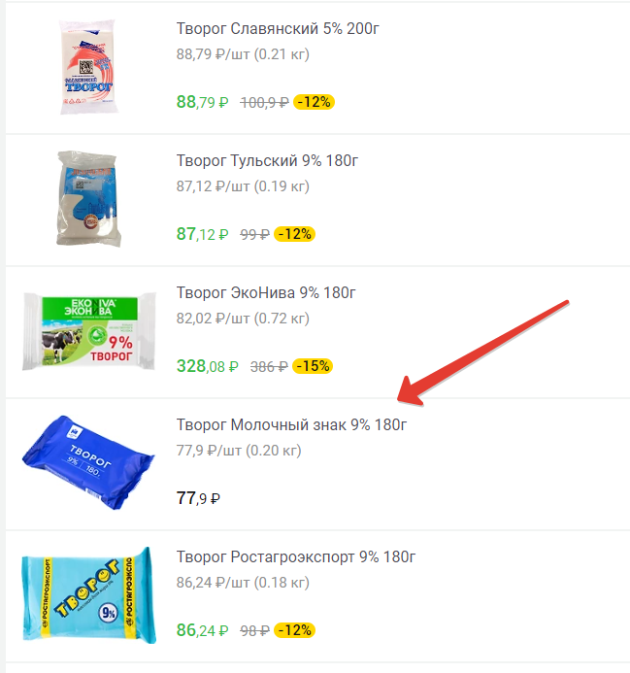Screen dimensions: 630x673
Task: Open Творог ЭкоНива 9% 180г product
Action: [266, 293]
